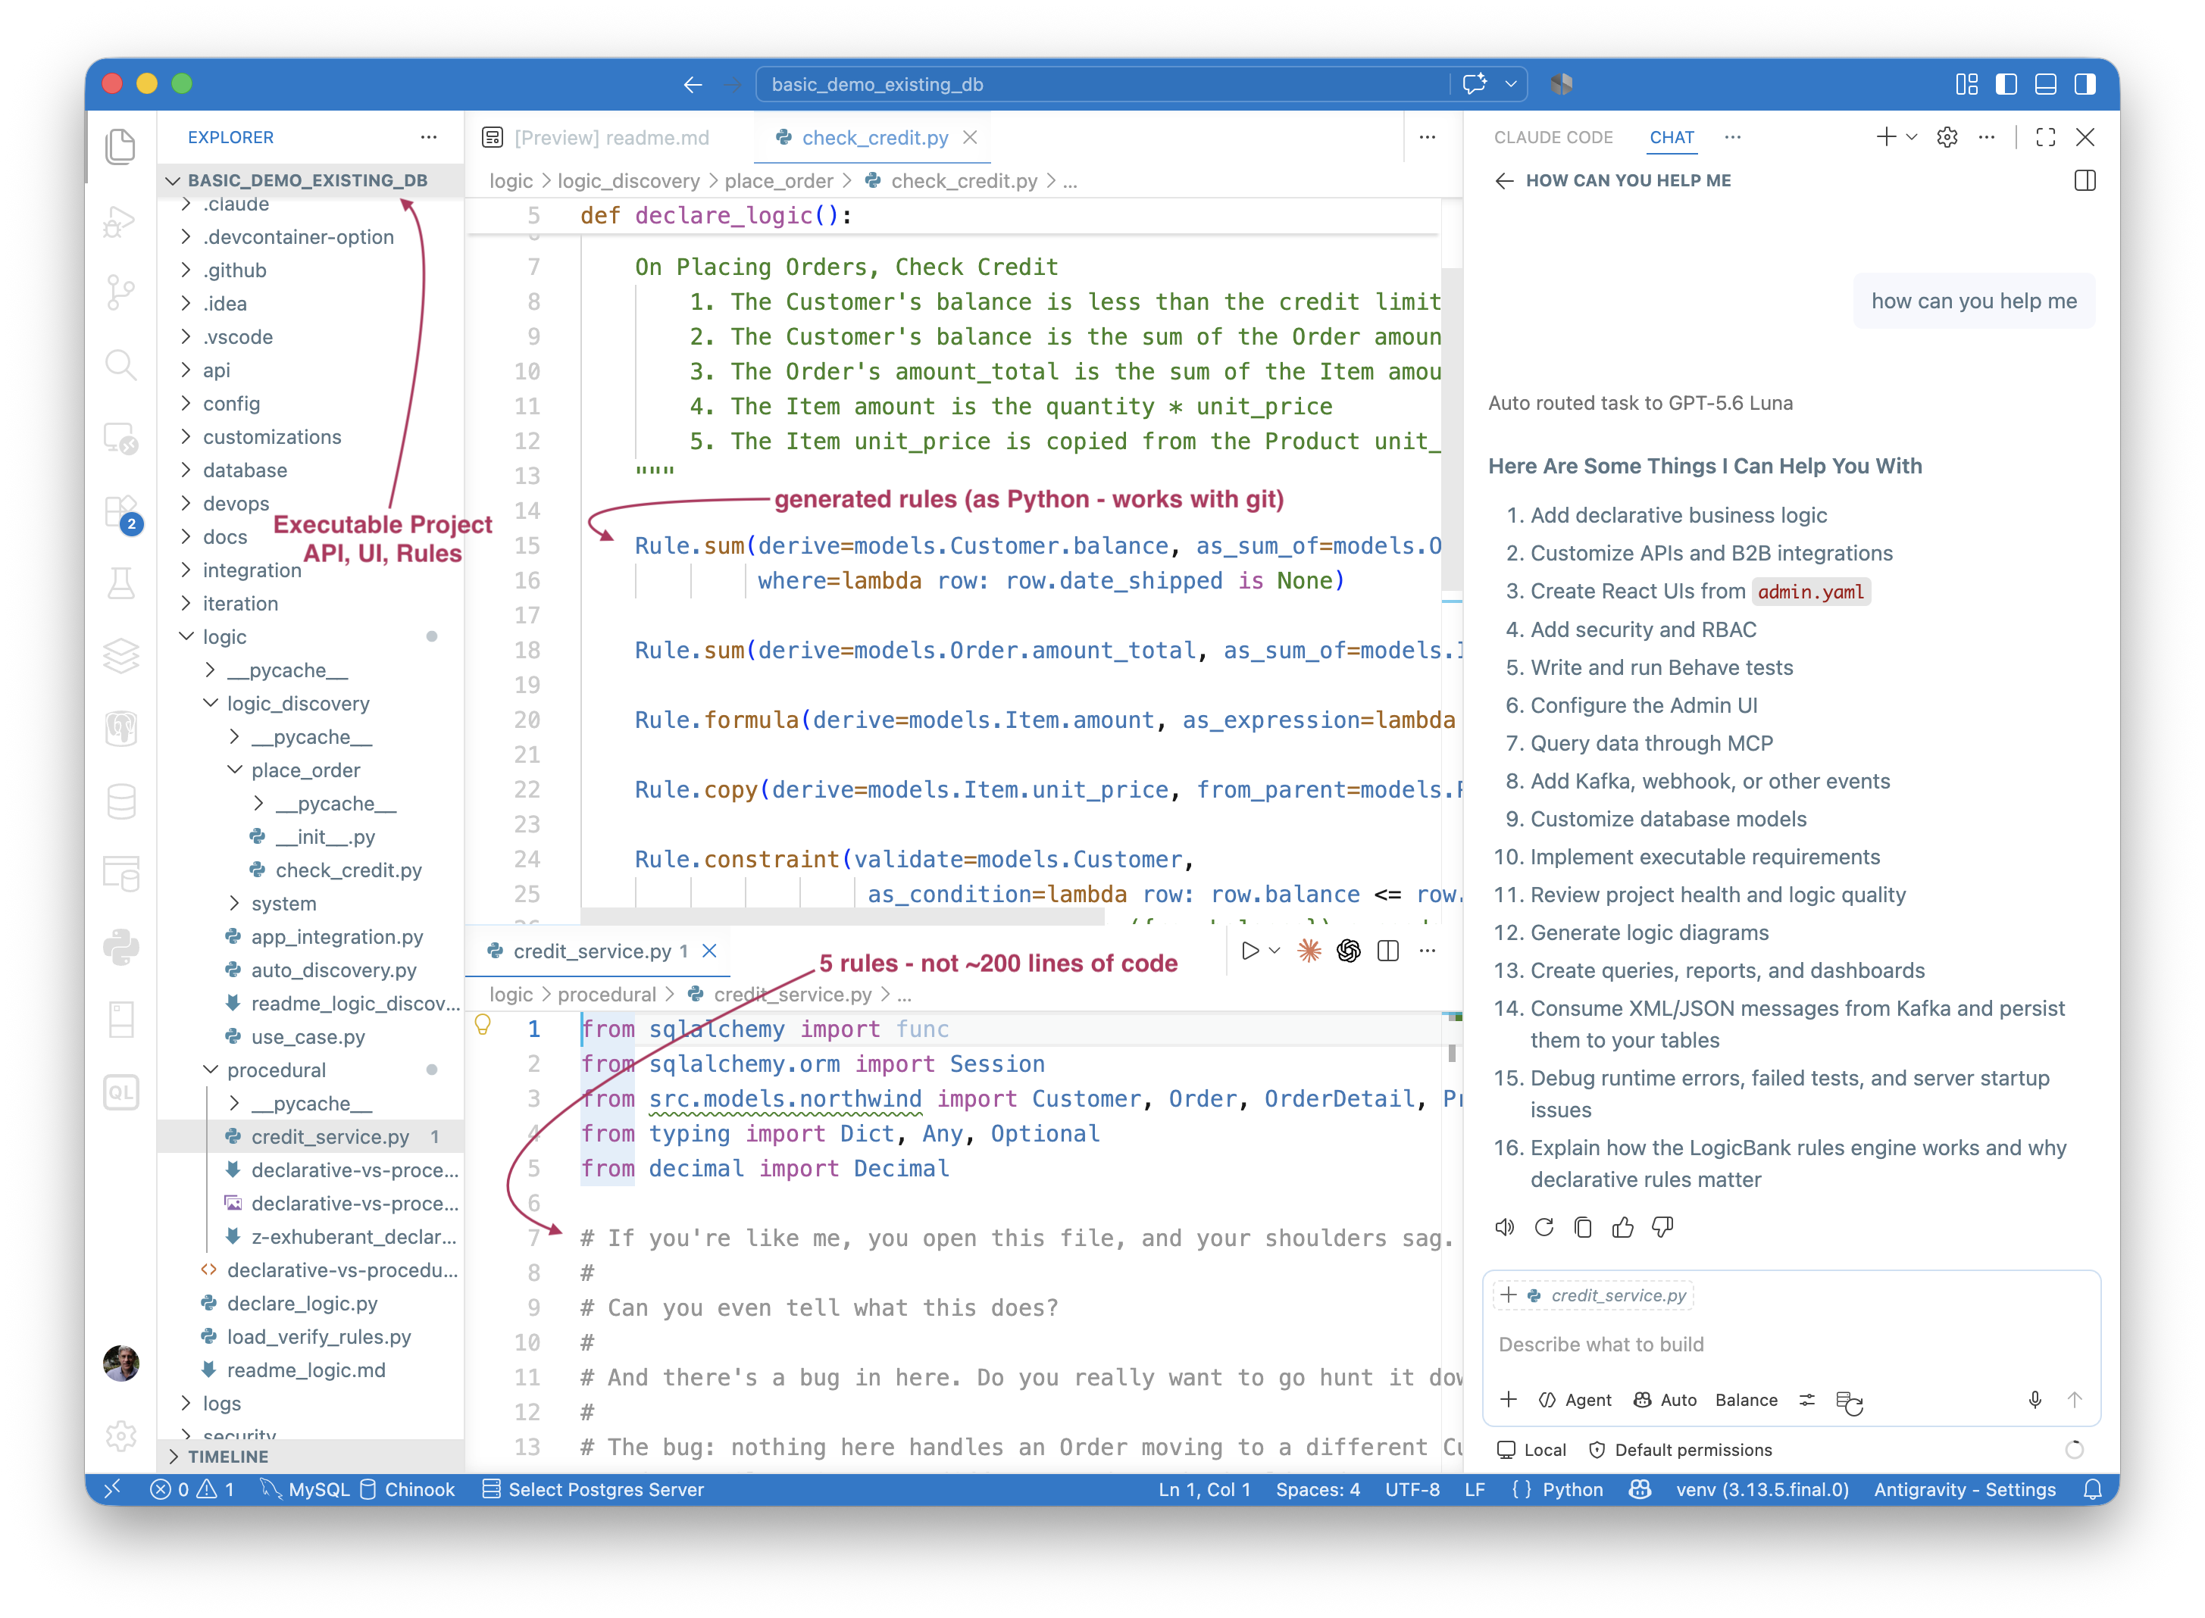Click the Claude Code asterisk icon
The height and width of the screenshot is (1618, 2205).
1309,951
